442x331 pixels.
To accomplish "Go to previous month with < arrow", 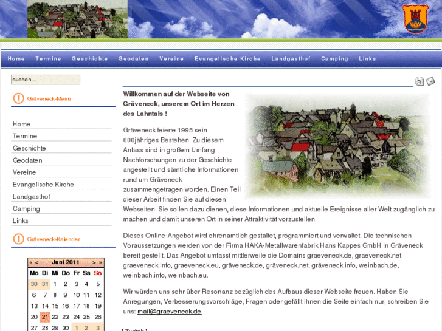I will 36,262.
